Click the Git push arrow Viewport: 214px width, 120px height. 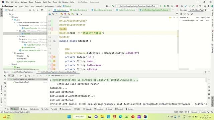193,6
